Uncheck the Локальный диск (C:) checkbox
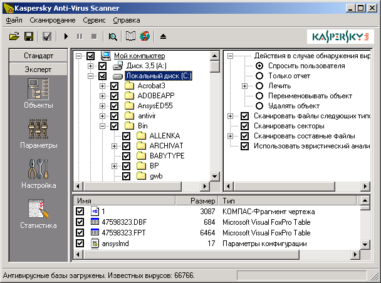381x283 pixels. point(102,76)
